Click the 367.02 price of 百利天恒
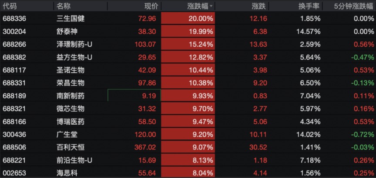 146,146
